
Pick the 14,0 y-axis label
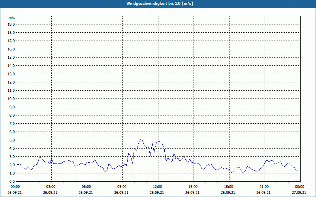point(11,65)
